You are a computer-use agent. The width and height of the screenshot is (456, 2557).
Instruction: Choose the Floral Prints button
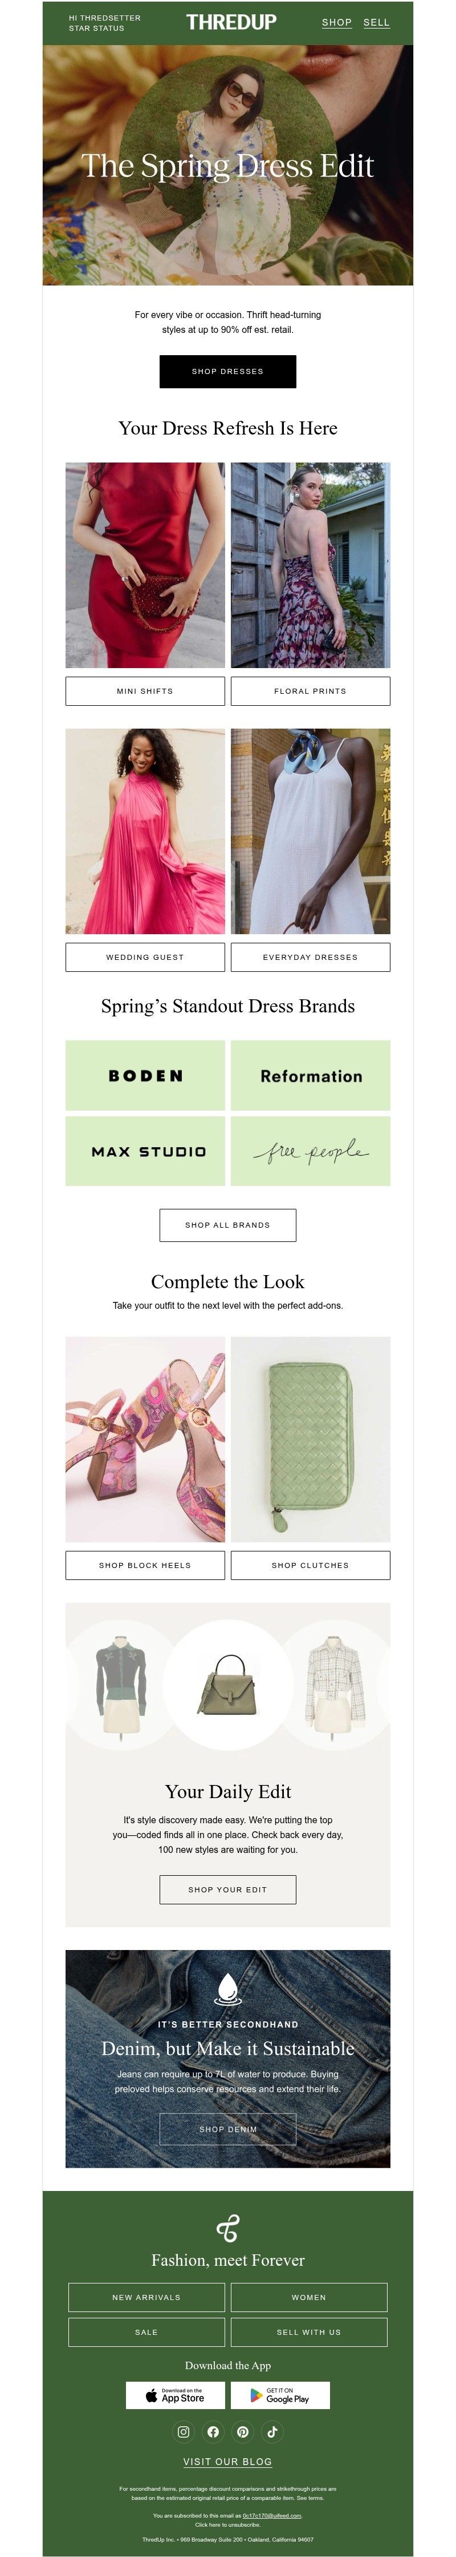pos(310,691)
